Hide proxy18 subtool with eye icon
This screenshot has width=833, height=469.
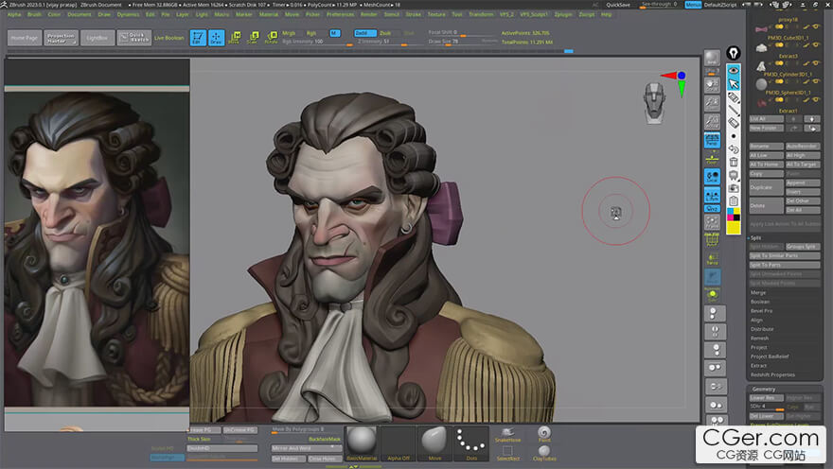coord(815,26)
